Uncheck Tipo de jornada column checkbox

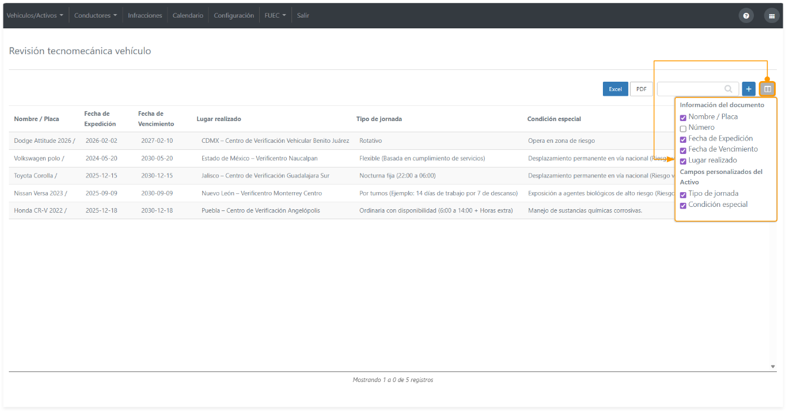tap(683, 195)
